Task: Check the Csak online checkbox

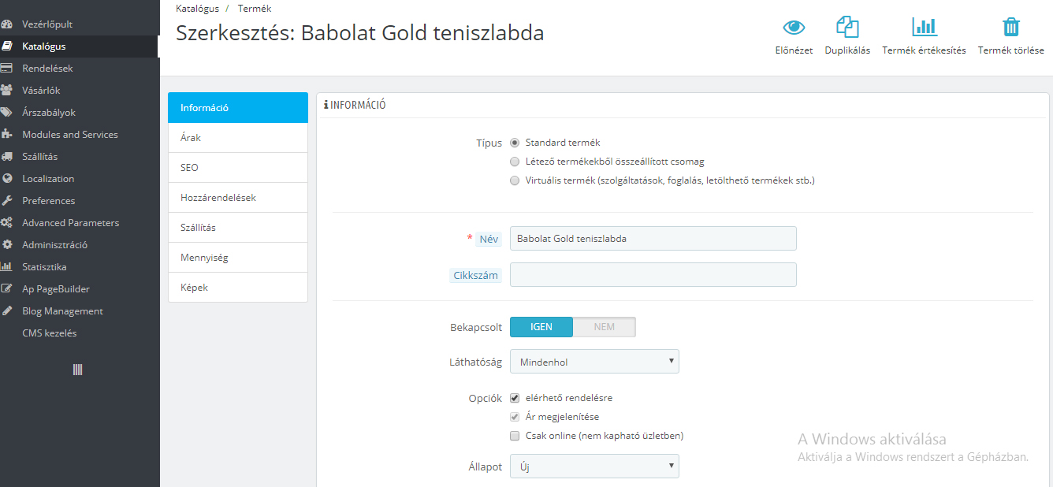Action: pyautogui.click(x=515, y=436)
